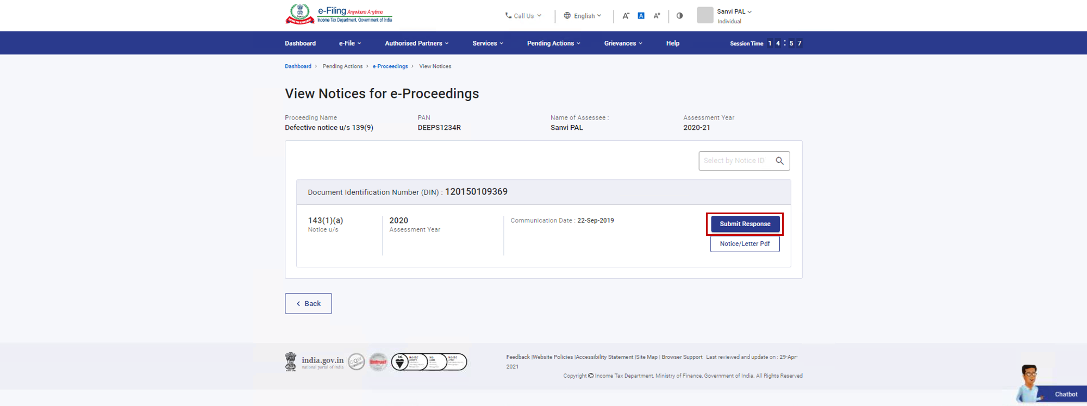Screen dimensions: 1087x406
Task: Click the communication date 22-Sep-2019
Action: point(596,221)
